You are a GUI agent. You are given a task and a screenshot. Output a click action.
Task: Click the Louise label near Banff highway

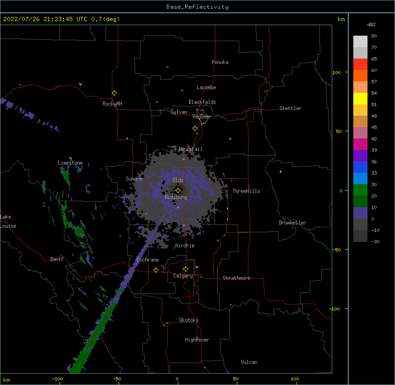pyautogui.click(x=8, y=226)
